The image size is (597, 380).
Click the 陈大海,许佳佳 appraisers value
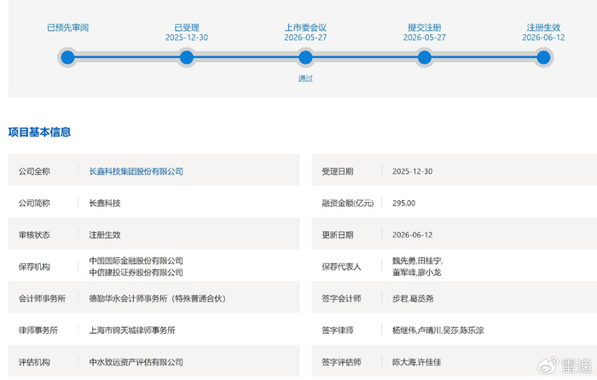(416, 362)
